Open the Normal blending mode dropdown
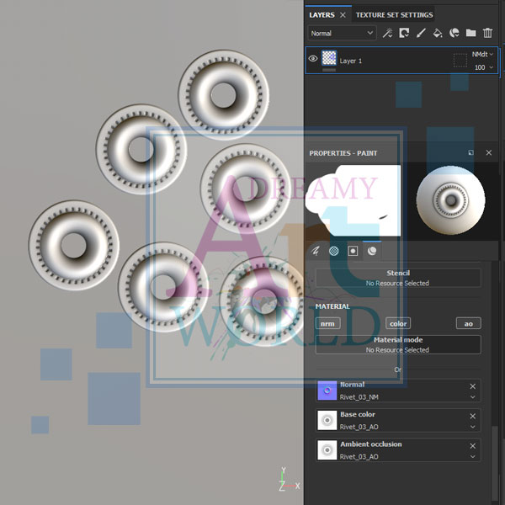Image resolution: width=505 pixels, height=505 pixels. pyautogui.click(x=341, y=34)
